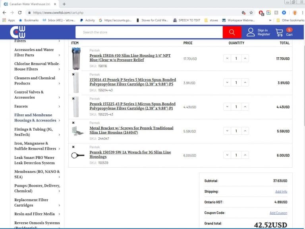Click the Add Coupon link

point(278,213)
